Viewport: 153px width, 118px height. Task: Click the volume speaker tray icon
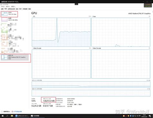(138, 116)
